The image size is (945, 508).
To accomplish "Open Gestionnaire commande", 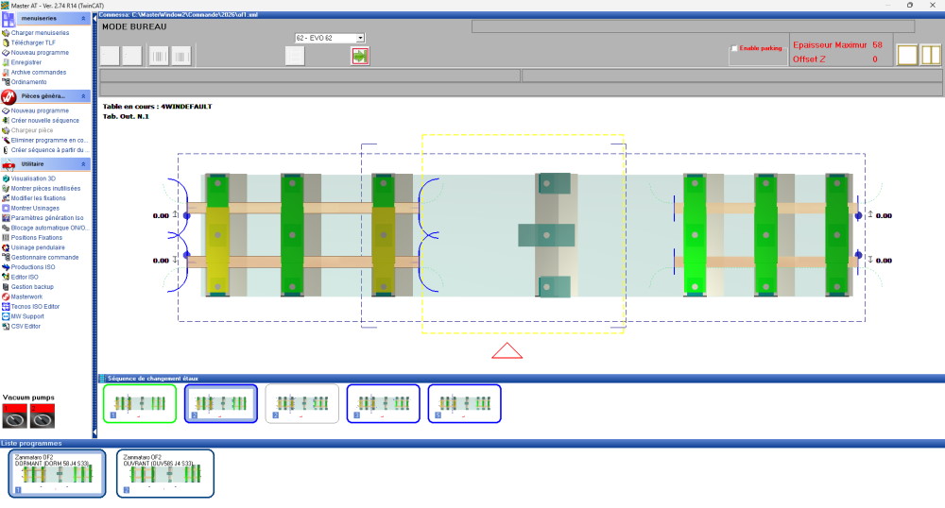I will 44,258.
